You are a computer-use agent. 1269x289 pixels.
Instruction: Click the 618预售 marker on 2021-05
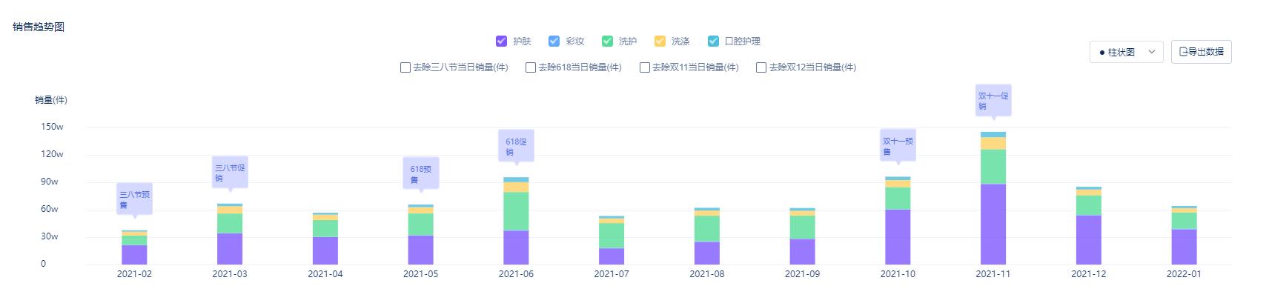pos(421,175)
